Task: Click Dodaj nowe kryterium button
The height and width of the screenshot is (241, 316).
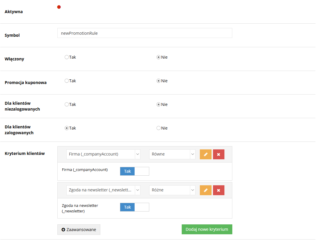Action: (x=207, y=229)
